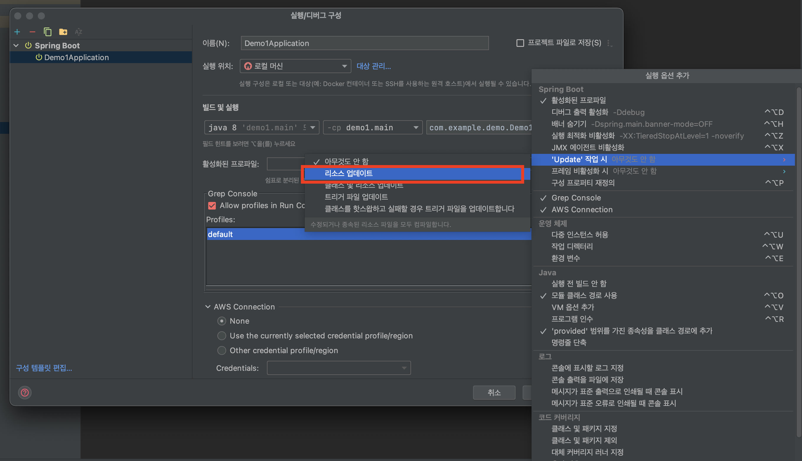Click the remove configuration minus icon

coord(32,32)
